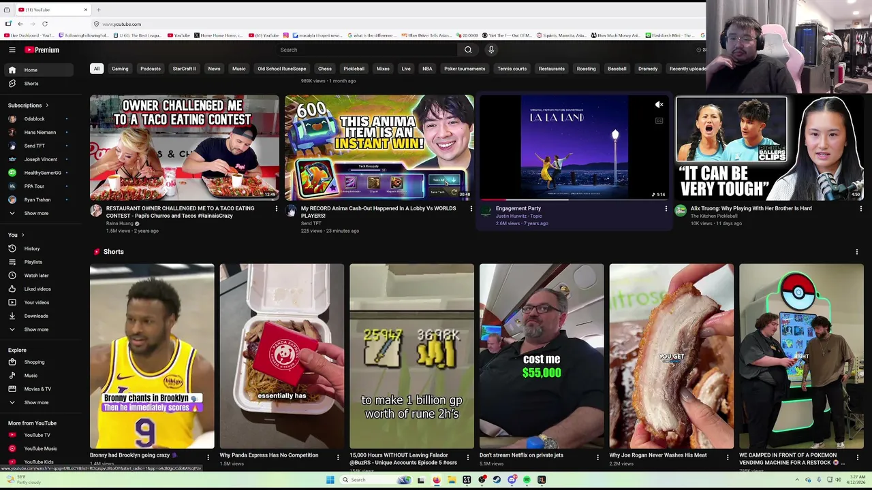
Task: Click the YouTube search input field
Action: pyautogui.click(x=367, y=50)
